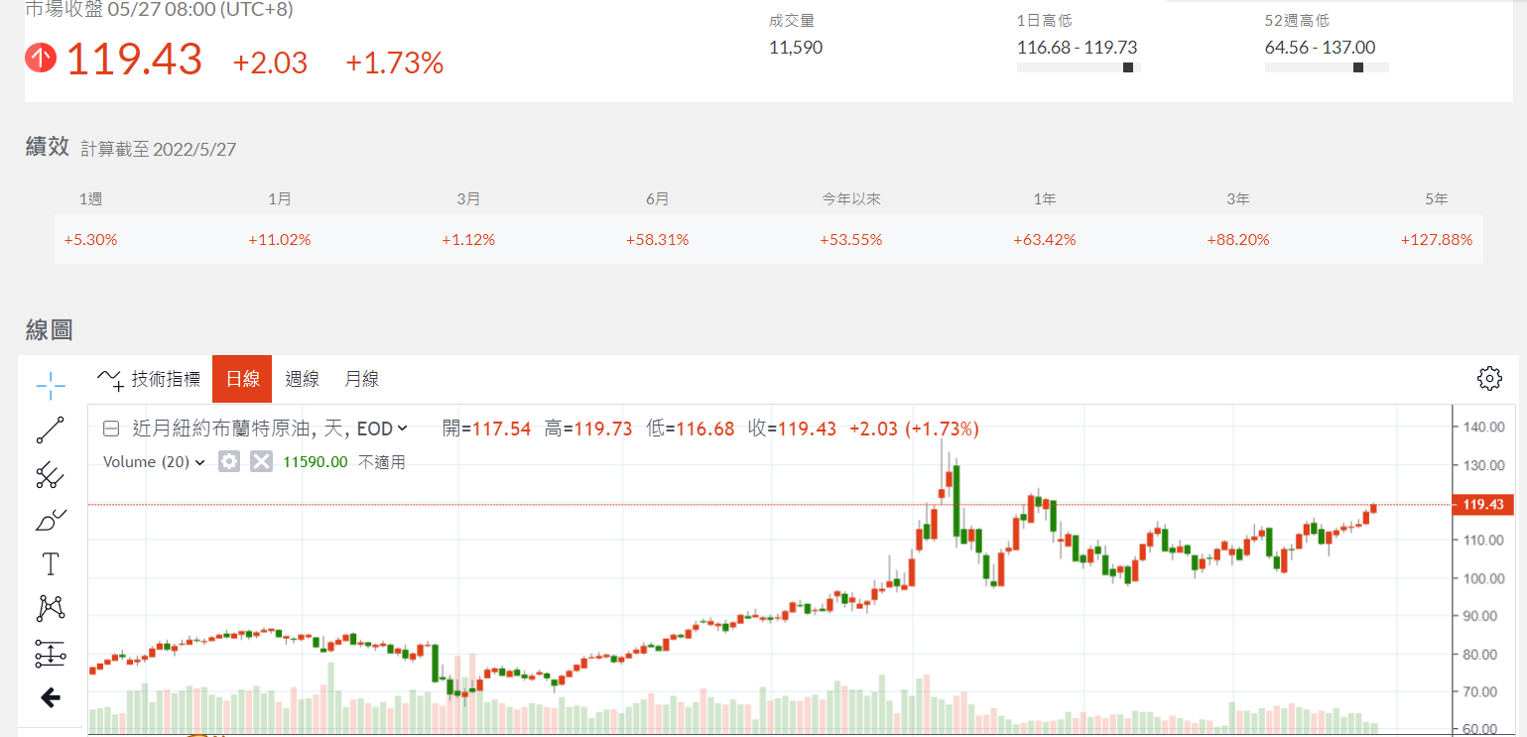Click the 119.43 price label on axis
Screen dimensions: 1527x737
point(1482,505)
